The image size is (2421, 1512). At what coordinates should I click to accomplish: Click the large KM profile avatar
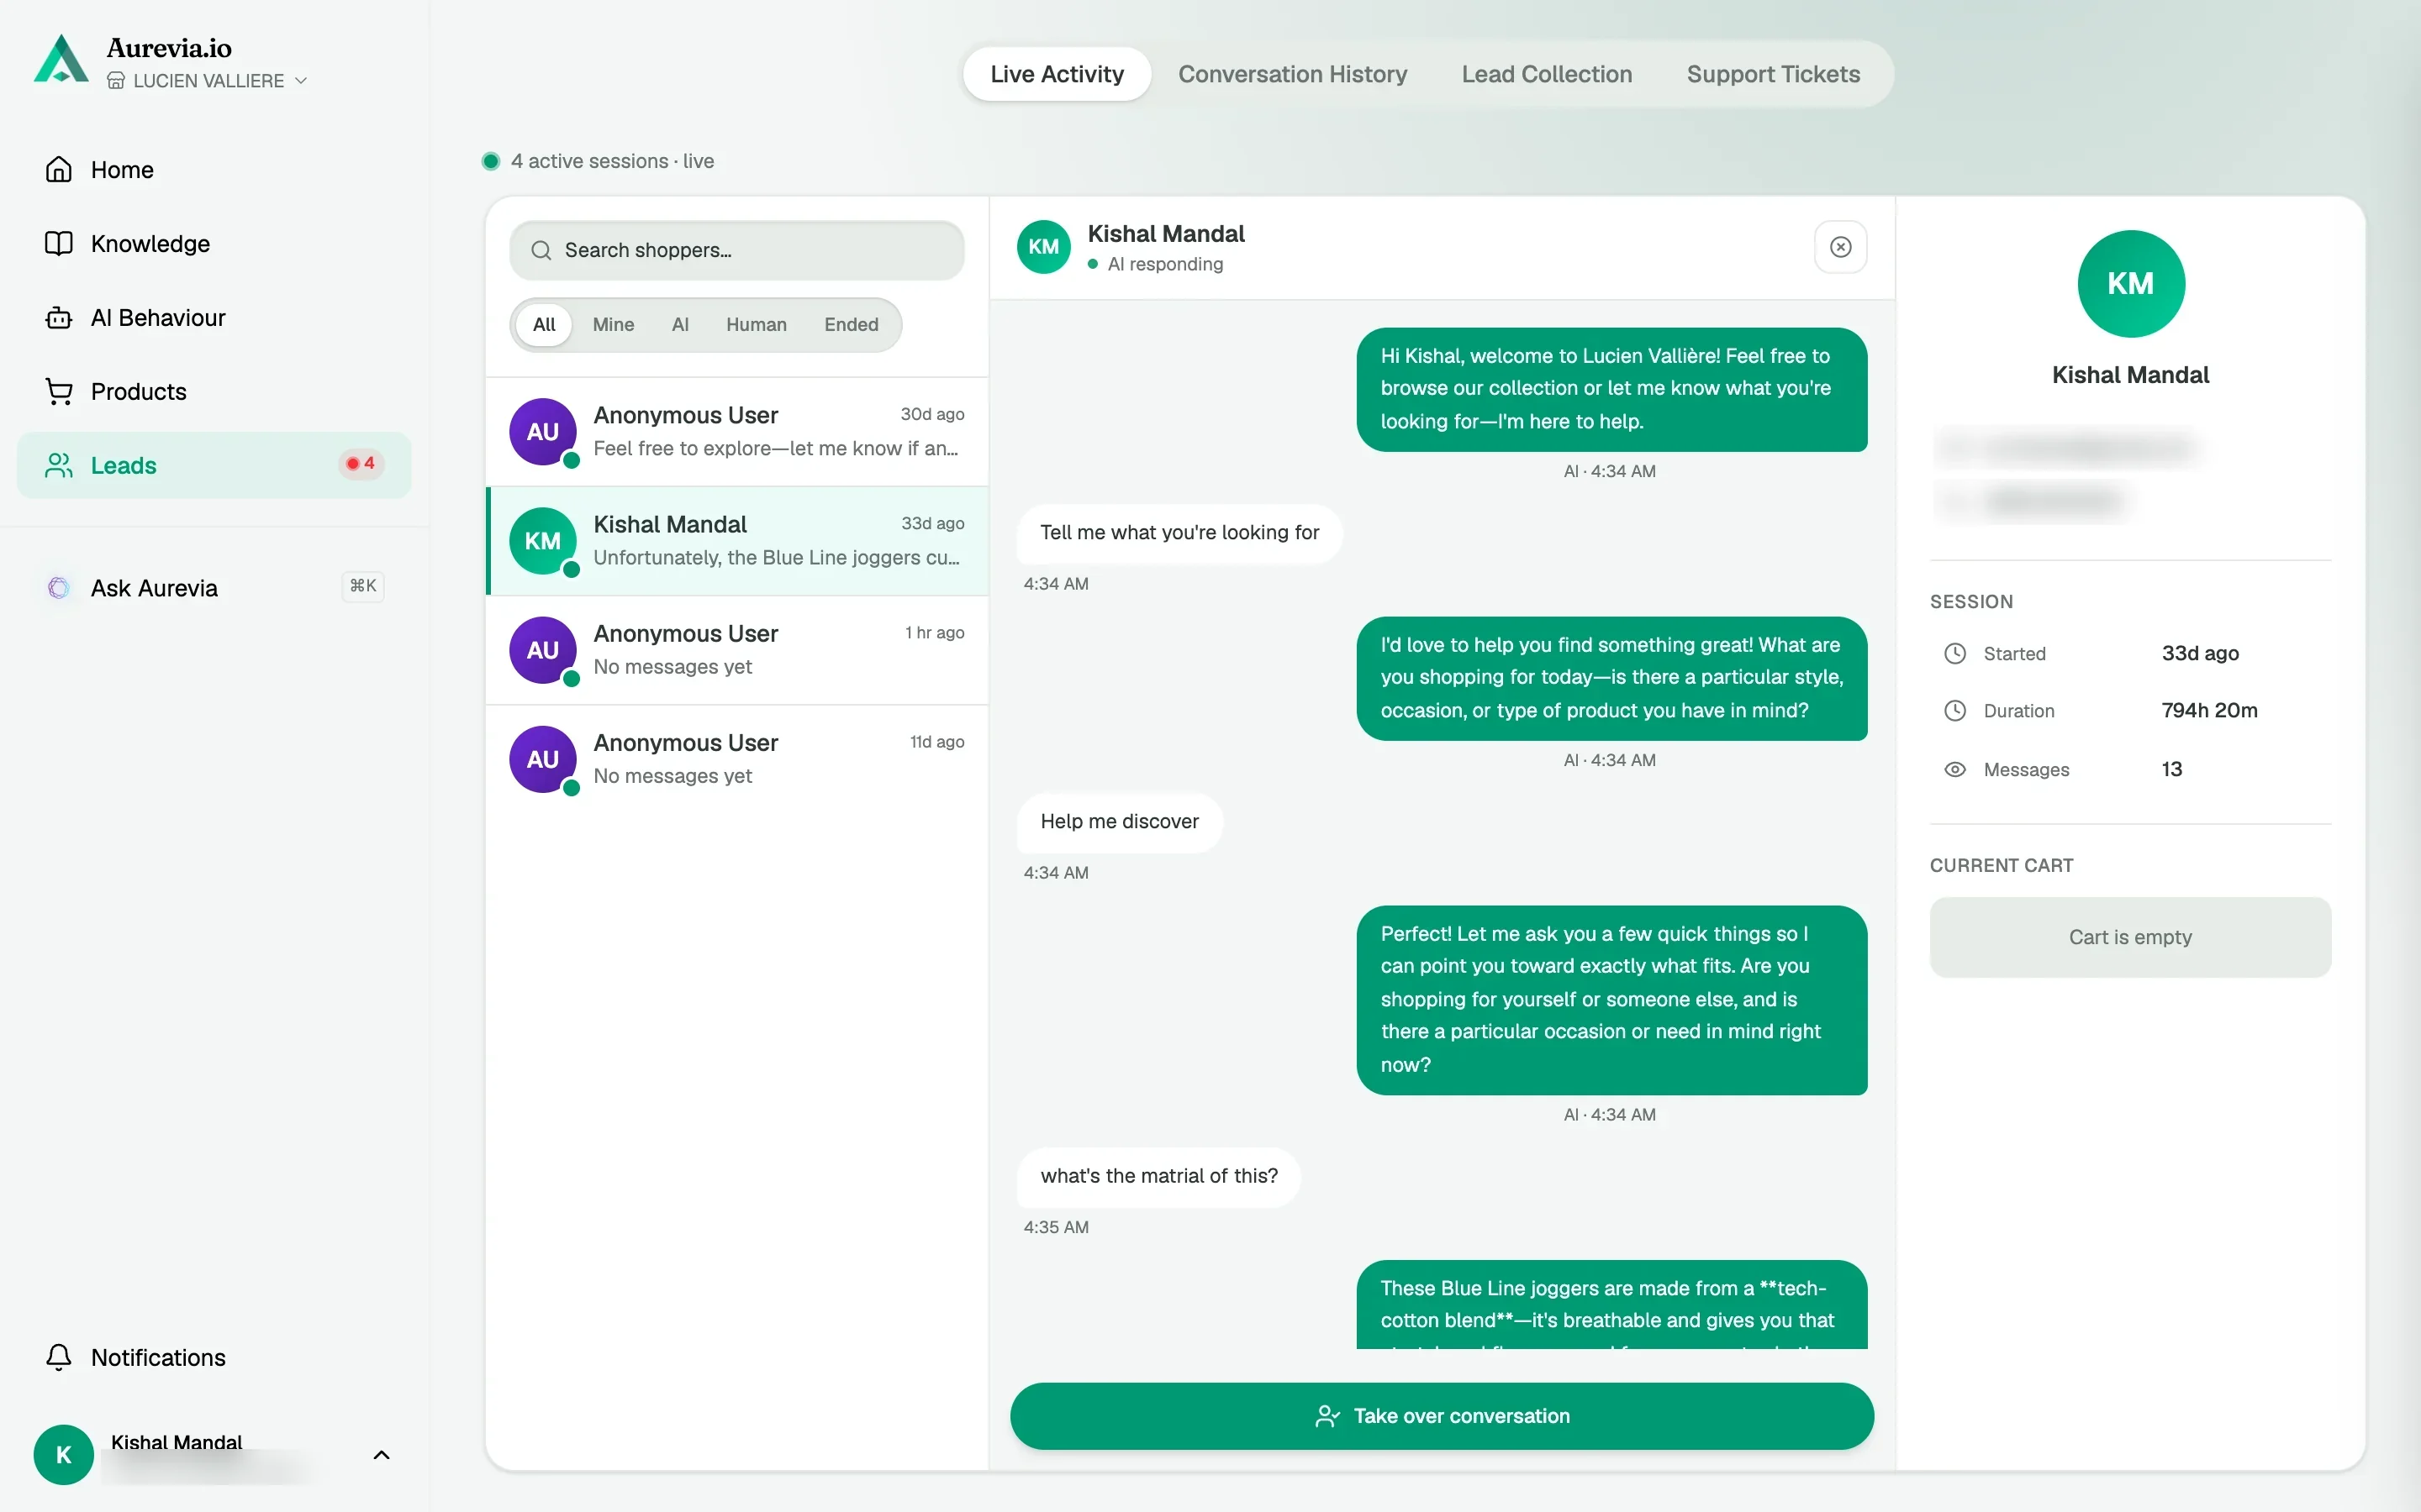pyautogui.click(x=2130, y=284)
